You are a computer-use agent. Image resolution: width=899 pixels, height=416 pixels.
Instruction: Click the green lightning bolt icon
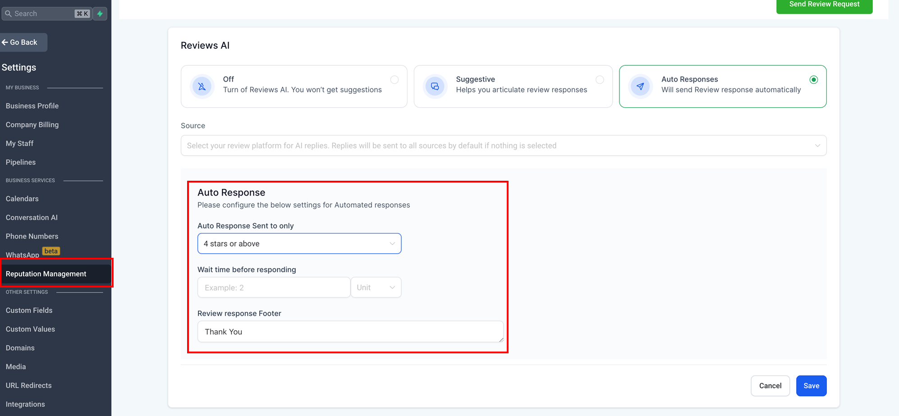[x=100, y=14]
